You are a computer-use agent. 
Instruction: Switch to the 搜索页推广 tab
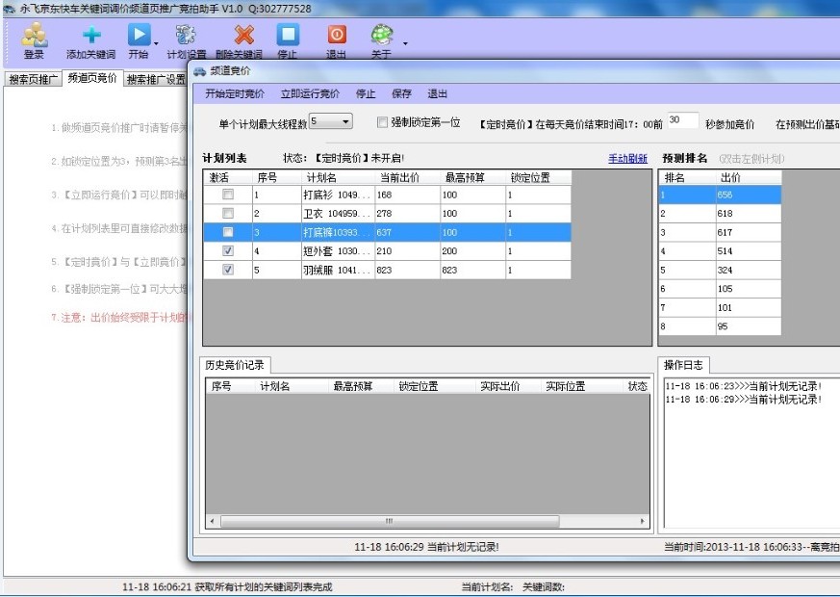[x=34, y=79]
